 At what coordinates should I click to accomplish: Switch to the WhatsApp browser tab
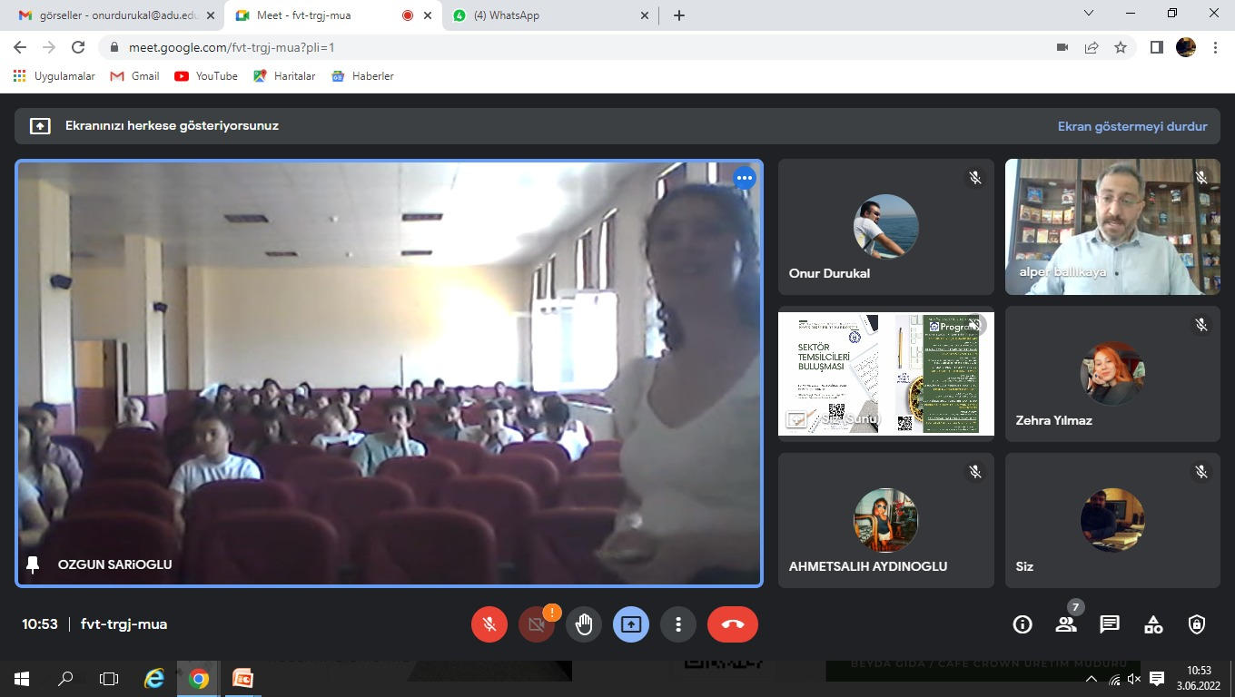pos(552,15)
